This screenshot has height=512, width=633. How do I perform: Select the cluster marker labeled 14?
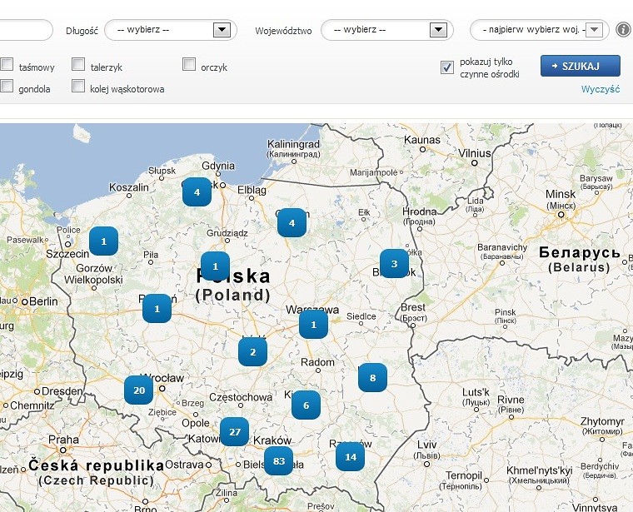[x=350, y=456]
